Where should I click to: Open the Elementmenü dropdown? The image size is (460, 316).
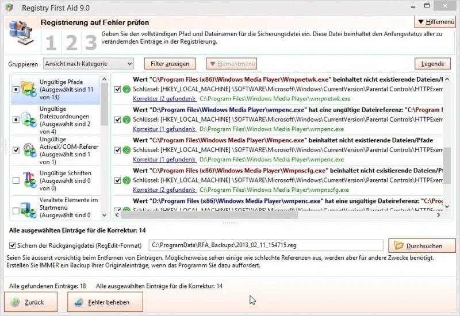pos(232,64)
